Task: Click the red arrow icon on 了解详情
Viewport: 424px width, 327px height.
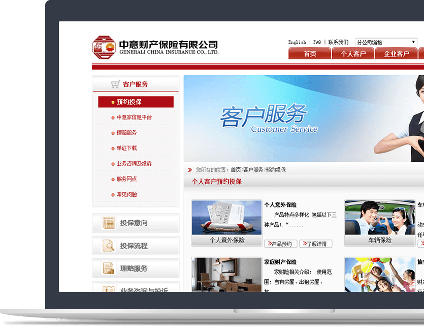Action: click(x=304, y=244)
